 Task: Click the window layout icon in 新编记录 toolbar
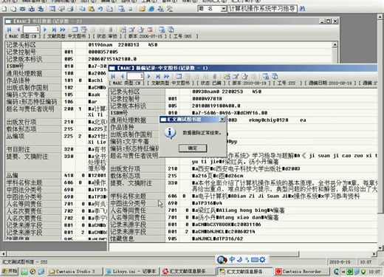pyautogui.click(x=179, y=76)
